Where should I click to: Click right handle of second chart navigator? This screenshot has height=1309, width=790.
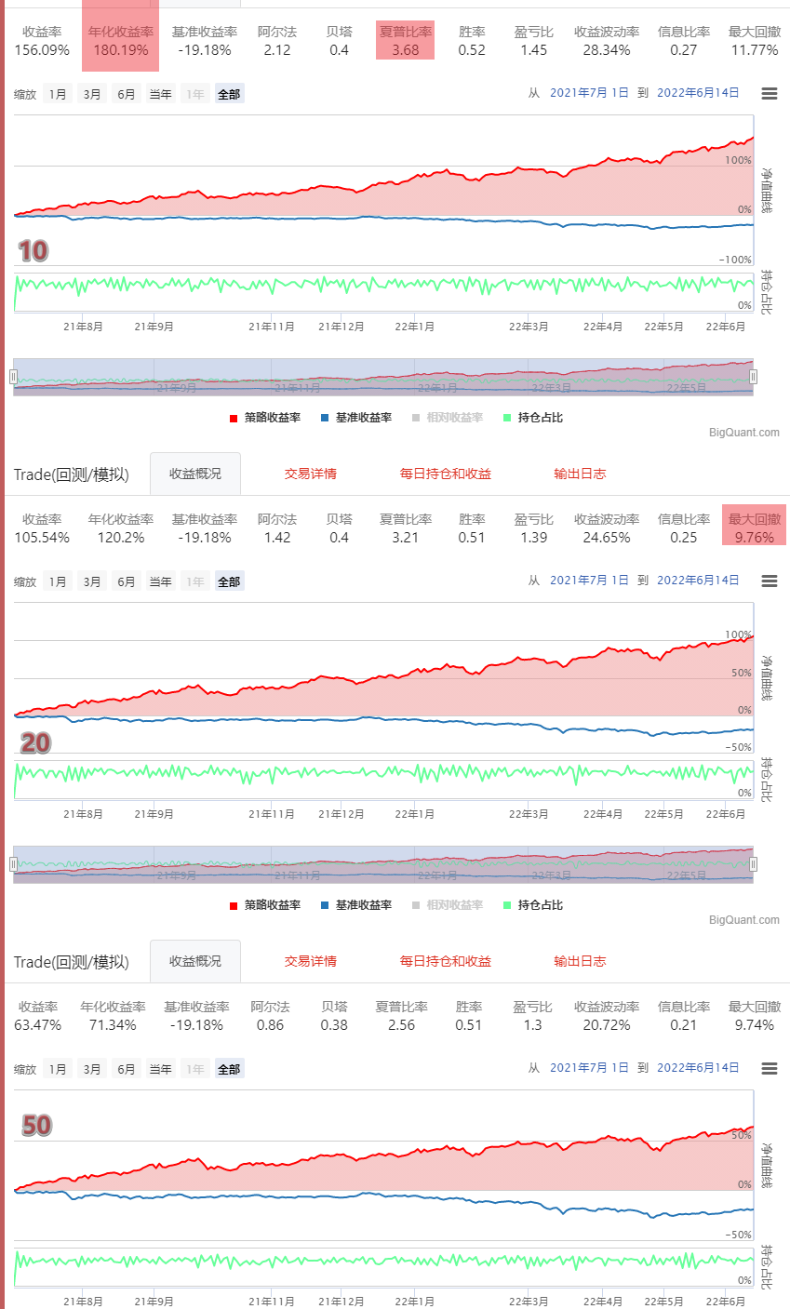tap(753, 864)
